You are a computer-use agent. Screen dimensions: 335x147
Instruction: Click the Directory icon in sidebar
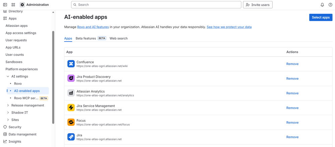click(x=5, y=11)
